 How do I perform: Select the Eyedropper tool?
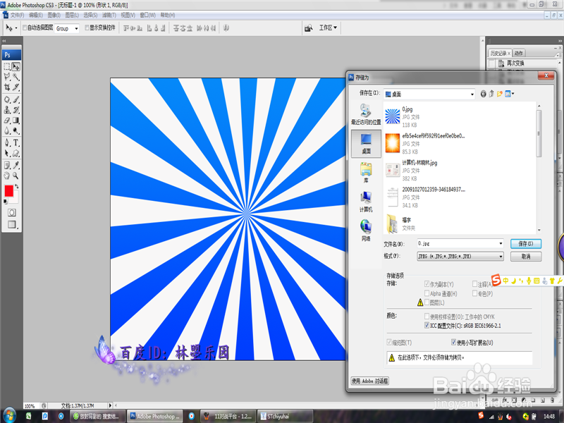pyautogui.click(x=16, y=165)
